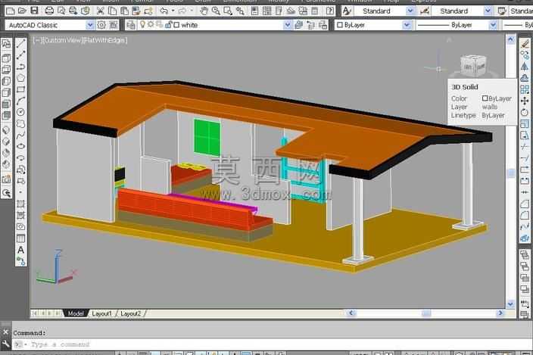The height and width of the screenshot is (355, 533).
Task: Click horizontal scrollbar right arrow
Action: 500,313
